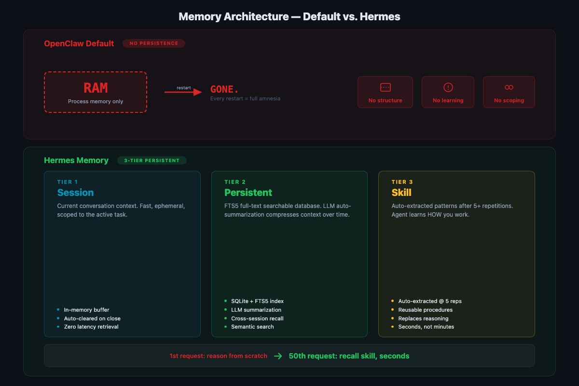Click the Hermes Memory heading
The height and width of the screenshot is (386, 579).
[x=76, y=160]
